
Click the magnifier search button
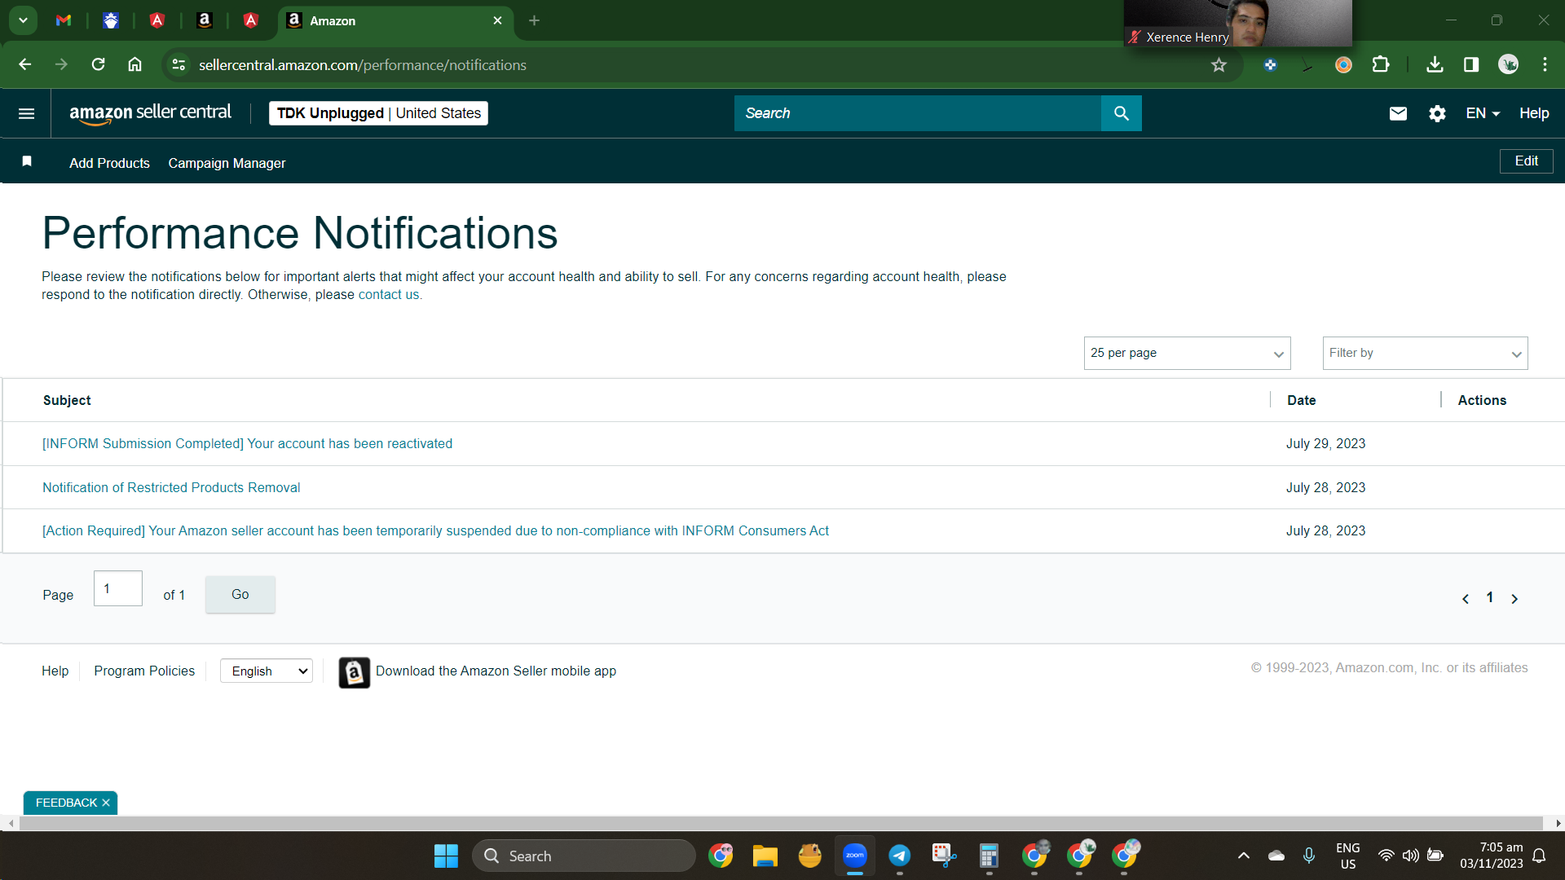pos(1121,113)
